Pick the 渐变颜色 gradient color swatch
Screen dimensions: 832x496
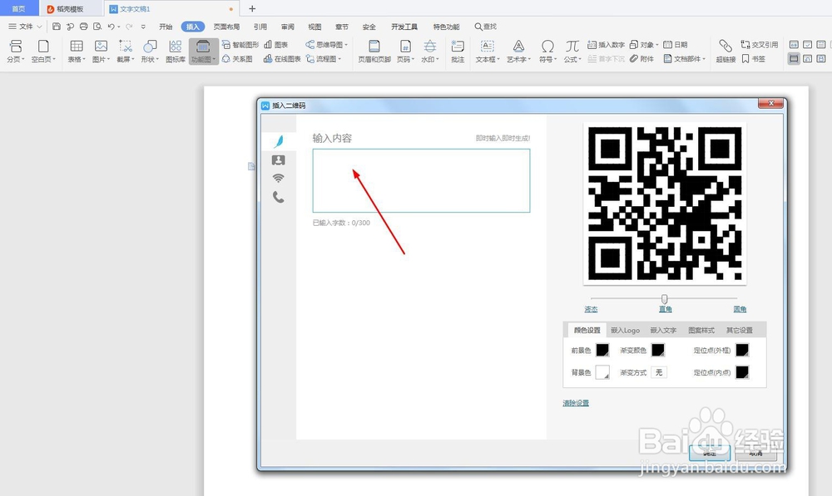tap(658, 351)
